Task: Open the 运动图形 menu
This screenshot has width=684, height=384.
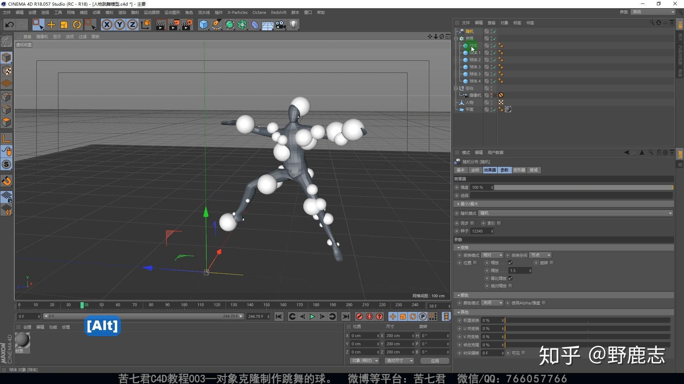Action: 172,12
